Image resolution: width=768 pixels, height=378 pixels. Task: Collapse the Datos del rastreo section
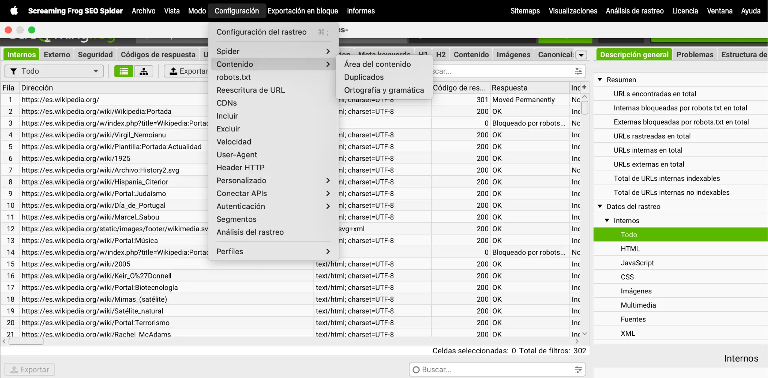600,206
